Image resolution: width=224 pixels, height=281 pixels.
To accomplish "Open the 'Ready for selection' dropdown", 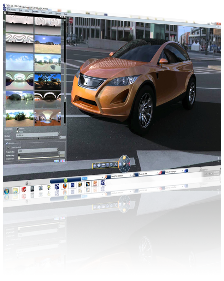I will pos(130,175).
